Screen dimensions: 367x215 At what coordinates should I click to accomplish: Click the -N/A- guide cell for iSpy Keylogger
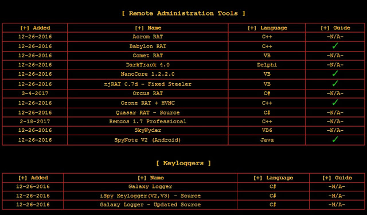coord(337,196)
